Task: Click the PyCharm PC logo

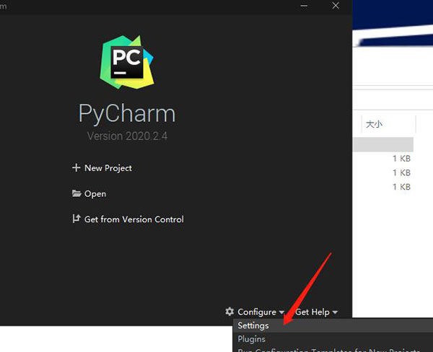Action: [x=127, y=62]
